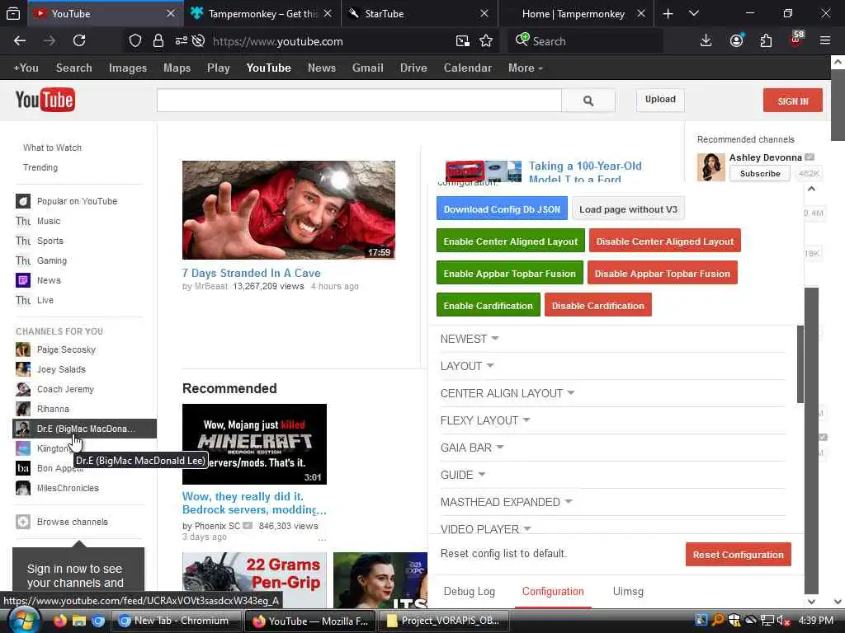Switch to the Uimsg tab
845x633 pixels.
(x=628, y=592)
